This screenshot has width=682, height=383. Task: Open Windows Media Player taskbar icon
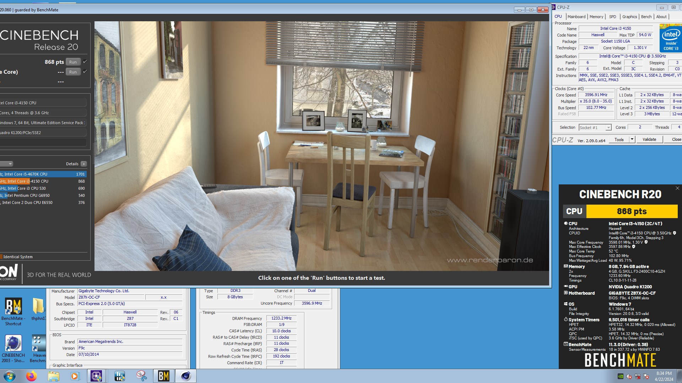click(x=75, y=376)
